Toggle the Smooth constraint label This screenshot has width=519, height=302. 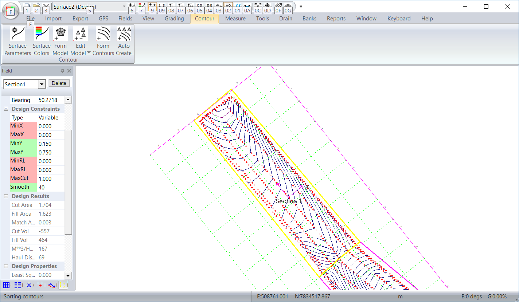(23, 187)
